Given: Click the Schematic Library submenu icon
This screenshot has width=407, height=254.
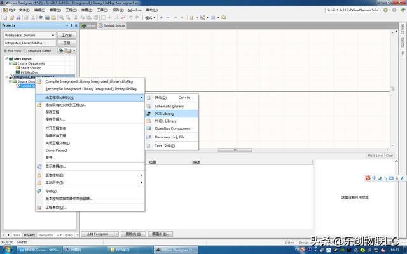Looking at the screenshot, I should [149, 106].
